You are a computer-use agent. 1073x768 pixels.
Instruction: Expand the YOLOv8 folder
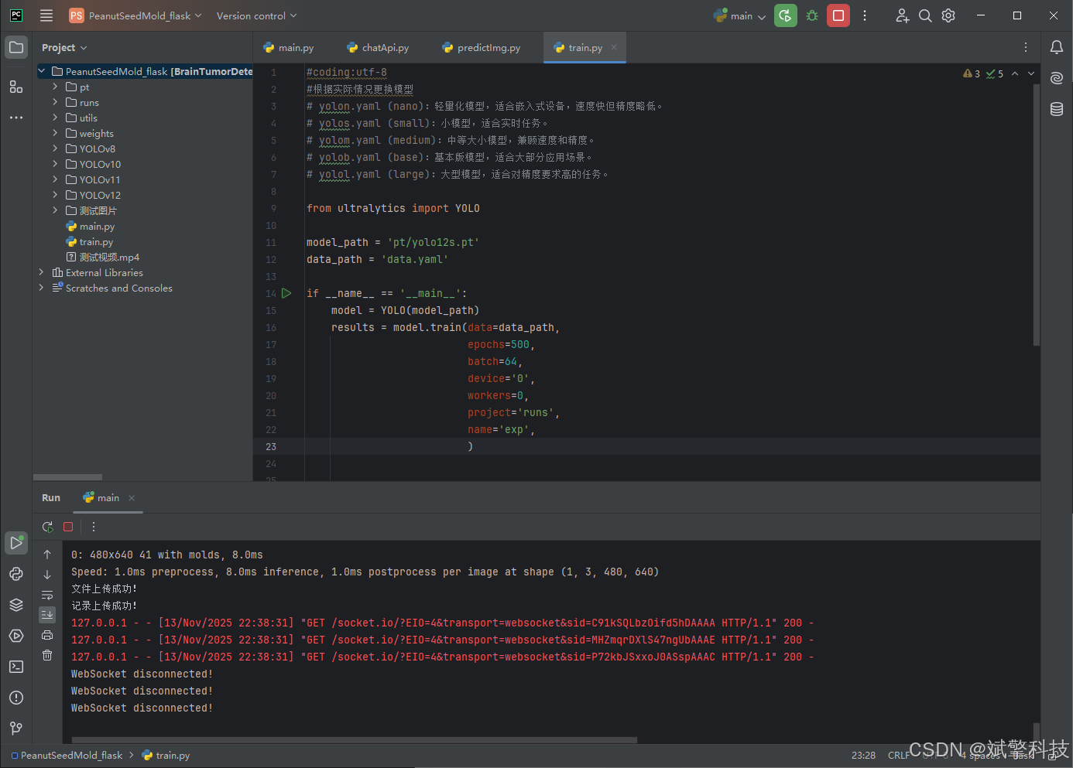55,148
